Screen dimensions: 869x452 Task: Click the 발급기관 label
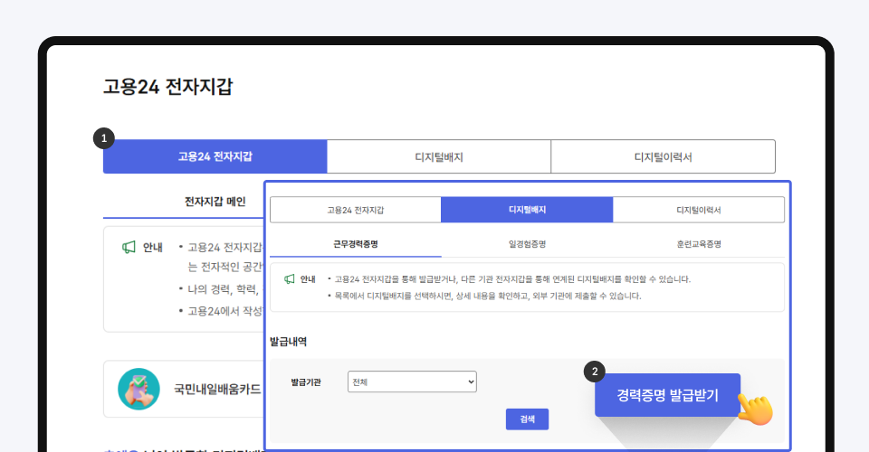pyautogui.click(x=306, y=382)
